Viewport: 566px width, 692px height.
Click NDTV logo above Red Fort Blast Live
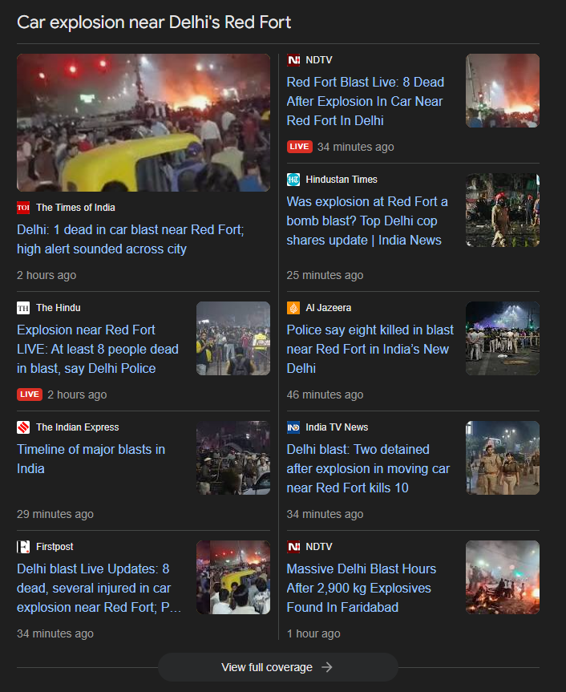(293, 60)
